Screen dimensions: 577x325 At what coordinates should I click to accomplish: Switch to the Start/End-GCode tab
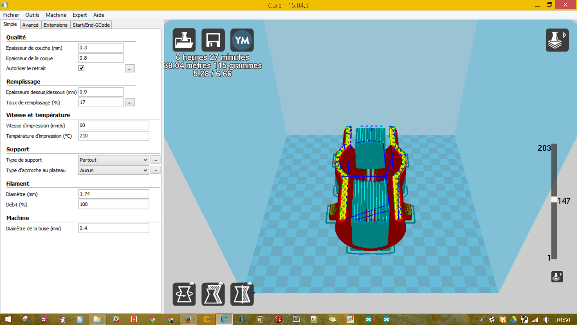(91, 25)
